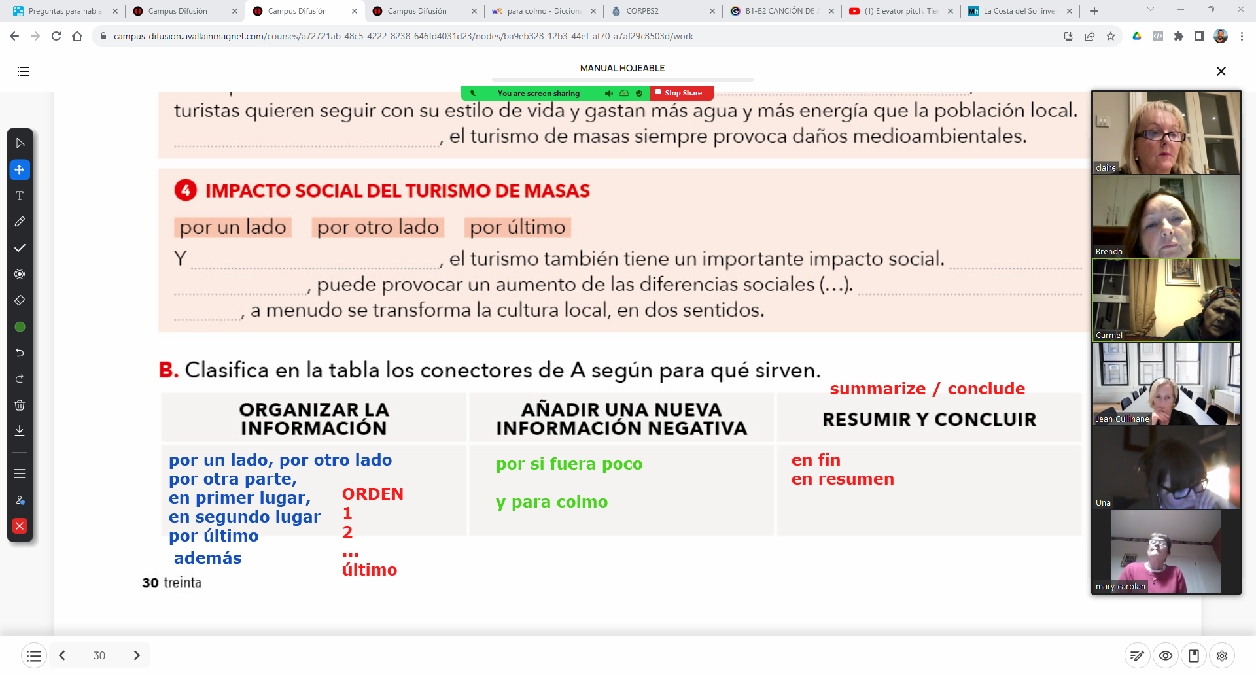Select Carmel's video thumbnail
The width and height of the screenshot is (1256, 675).
pyautogui.click(x=1166, y=300)
